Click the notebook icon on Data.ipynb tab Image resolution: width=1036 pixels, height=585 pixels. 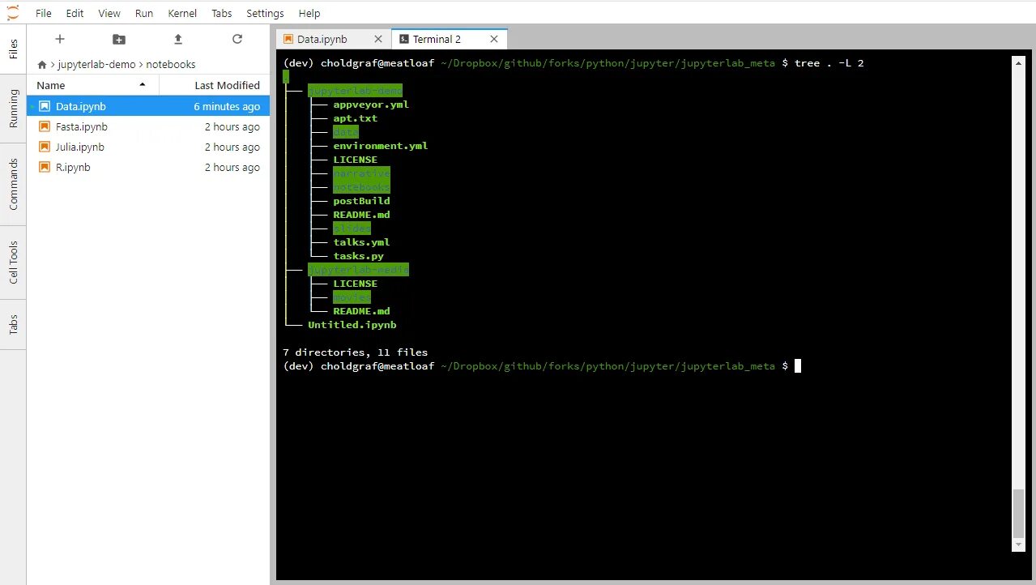tap(288, 39)
